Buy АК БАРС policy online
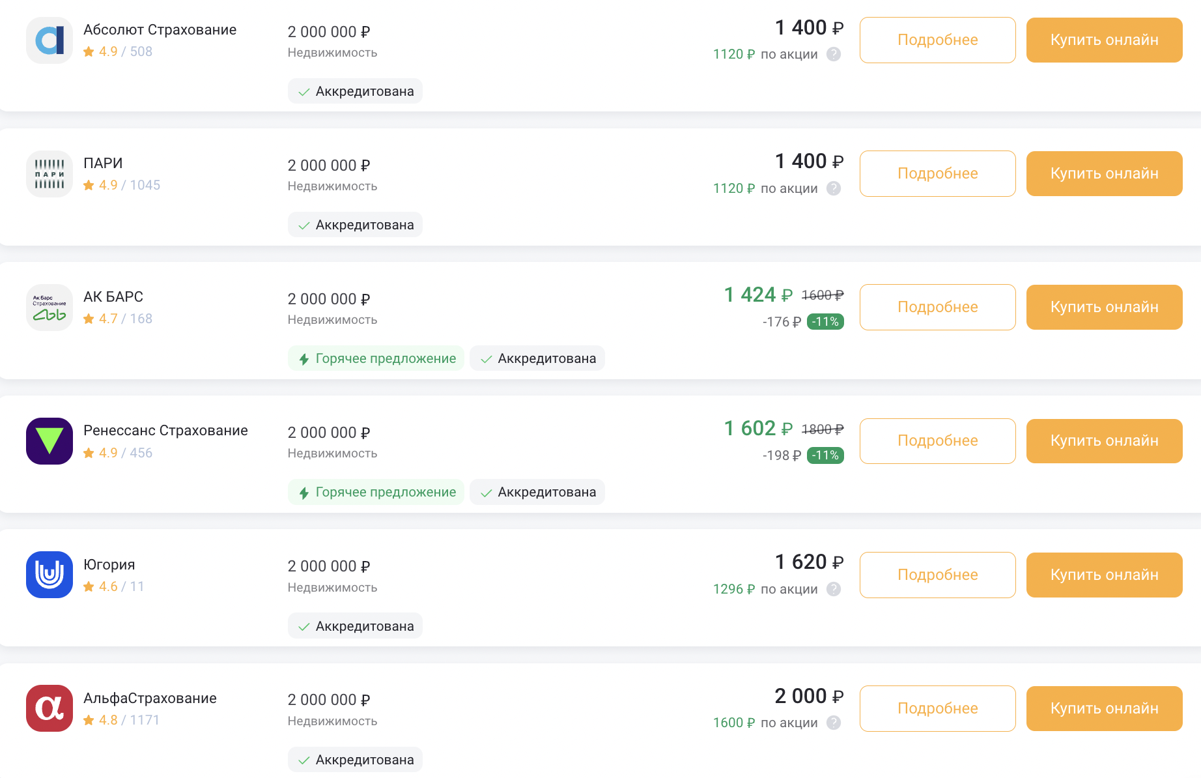Image resolution: width=1201 pixels, height=778 pixels. [x=1104, y=308]
